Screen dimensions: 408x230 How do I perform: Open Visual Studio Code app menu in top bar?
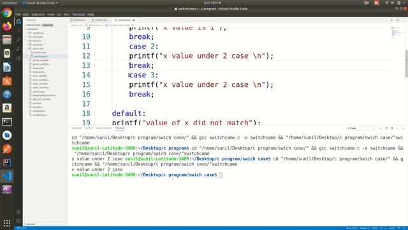(40, 3)
